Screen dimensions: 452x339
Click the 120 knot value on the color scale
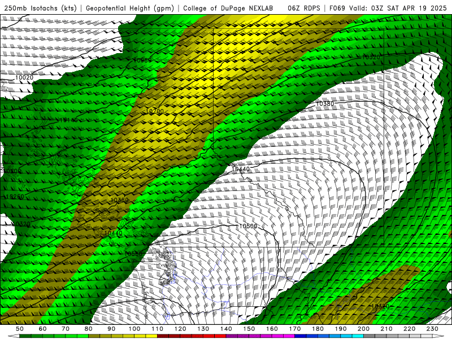(180, 329)
